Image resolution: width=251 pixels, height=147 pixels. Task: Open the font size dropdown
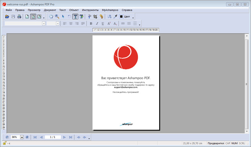coord(58,24)
